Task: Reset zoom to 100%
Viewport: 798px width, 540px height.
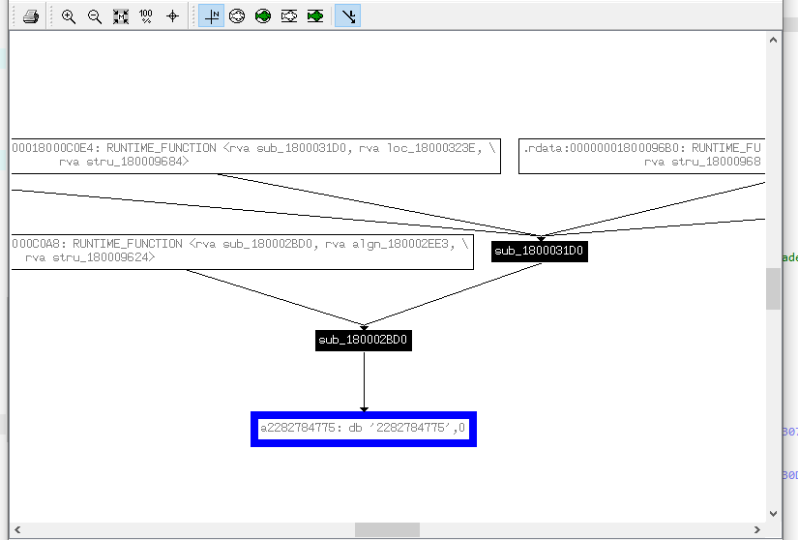Action: point(146,16)
